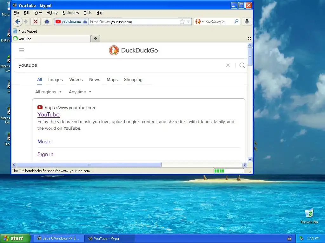Viewport: 325px width, 243px height.
Task: Switch to Maps results
Action: click(112, 79)
